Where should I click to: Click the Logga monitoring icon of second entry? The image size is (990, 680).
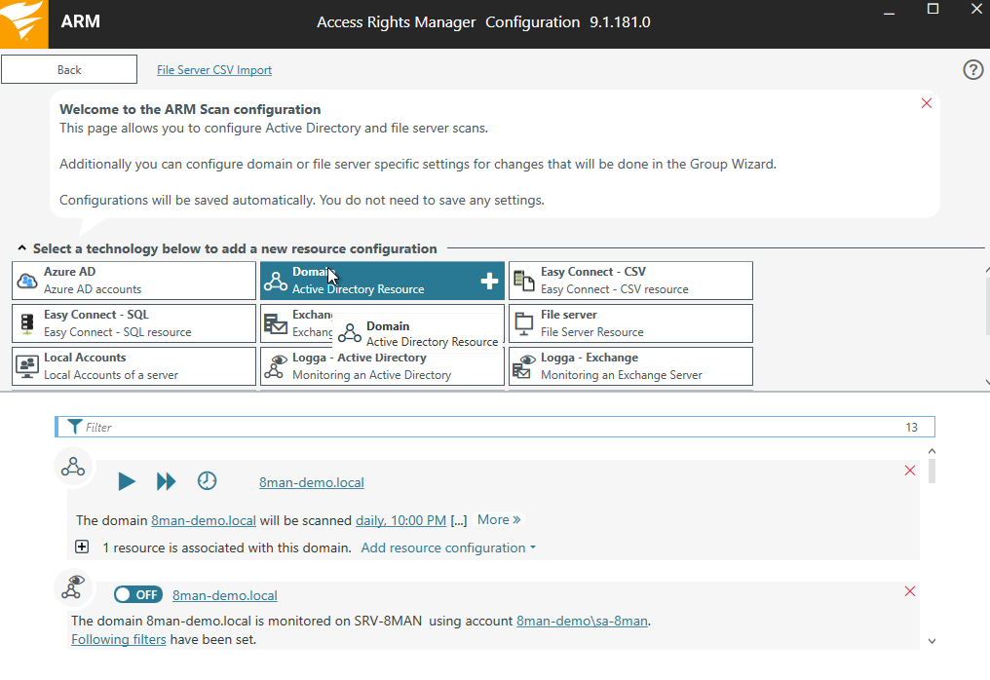73,586
